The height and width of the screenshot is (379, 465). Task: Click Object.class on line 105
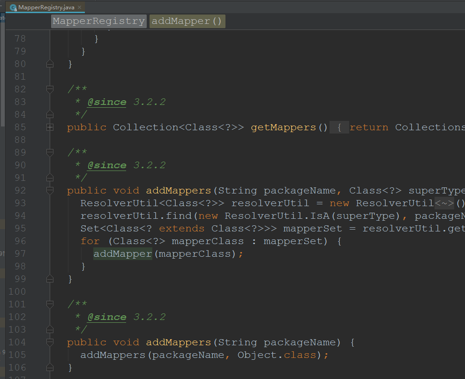277,355
